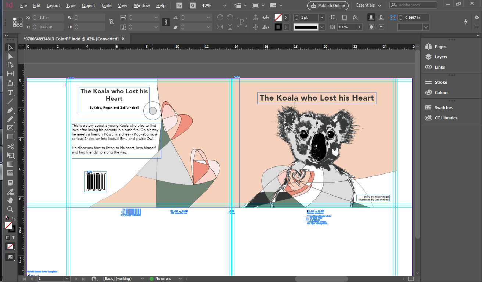Expand the stroke weight 1 pt dropdown
This screenshot has height=282, width=482.
click(x=322, y=18)
